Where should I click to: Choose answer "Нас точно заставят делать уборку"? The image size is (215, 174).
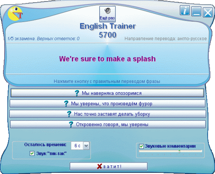pos(107,114)
